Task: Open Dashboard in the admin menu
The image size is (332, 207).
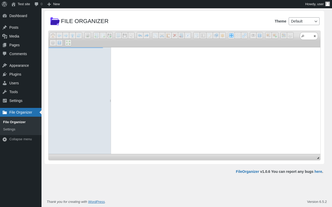Action: [x=21, y=16]
